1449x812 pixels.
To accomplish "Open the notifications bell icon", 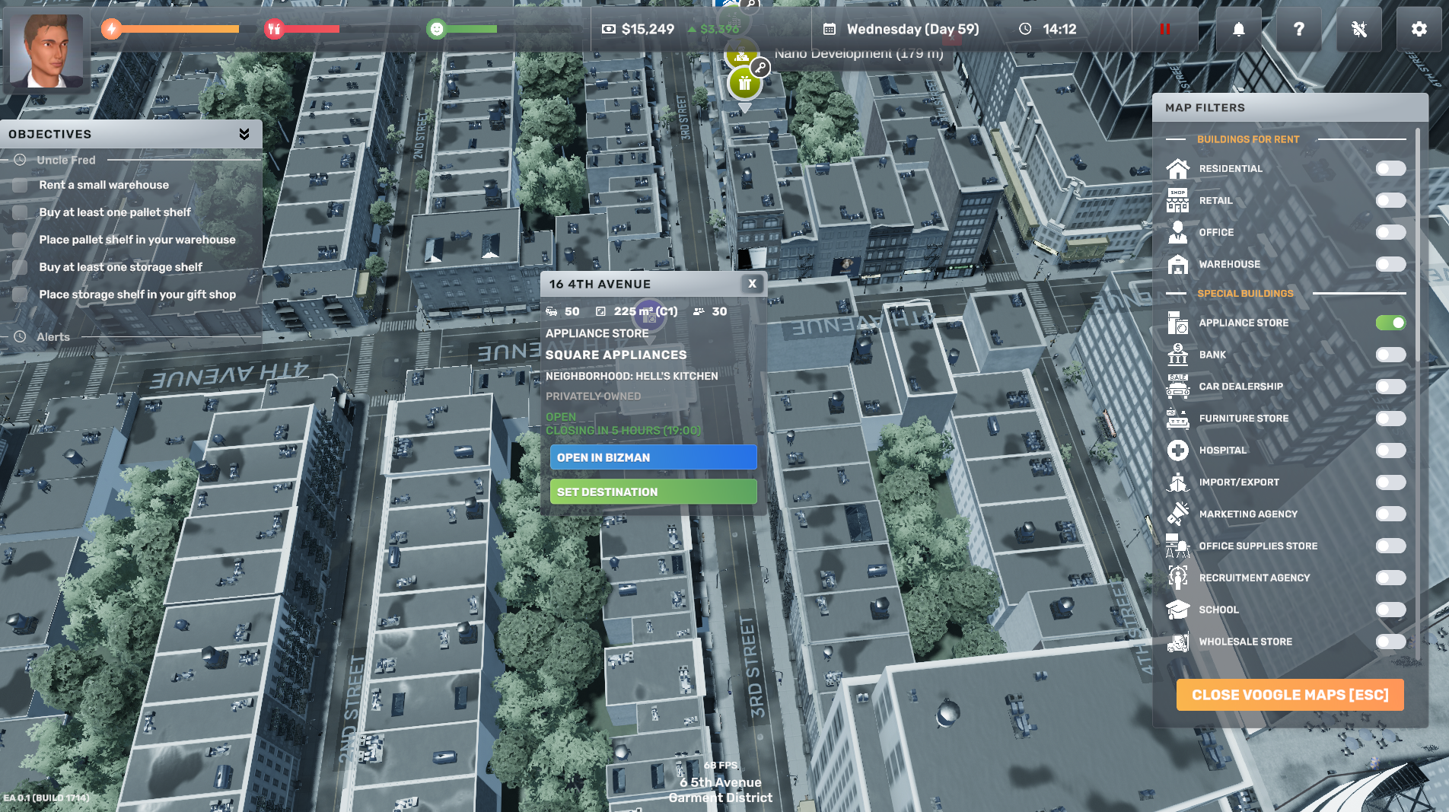I will [1238, 29].
